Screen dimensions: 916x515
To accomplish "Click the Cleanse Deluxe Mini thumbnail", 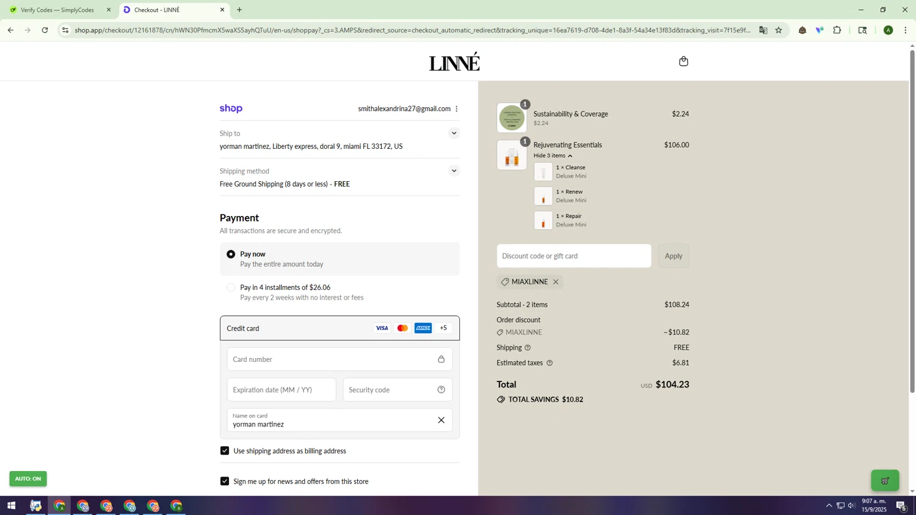I will coord(543,172).
